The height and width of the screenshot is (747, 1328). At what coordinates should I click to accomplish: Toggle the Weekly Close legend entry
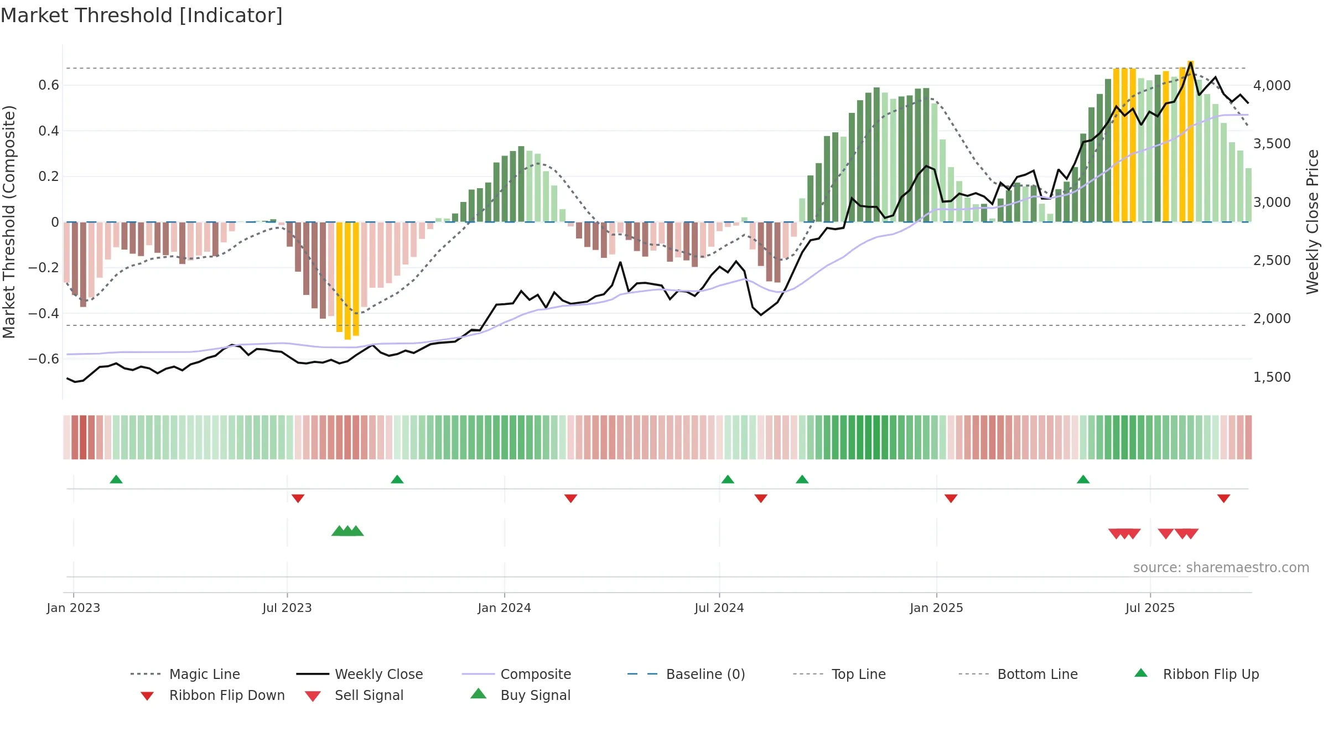(359, 674)
